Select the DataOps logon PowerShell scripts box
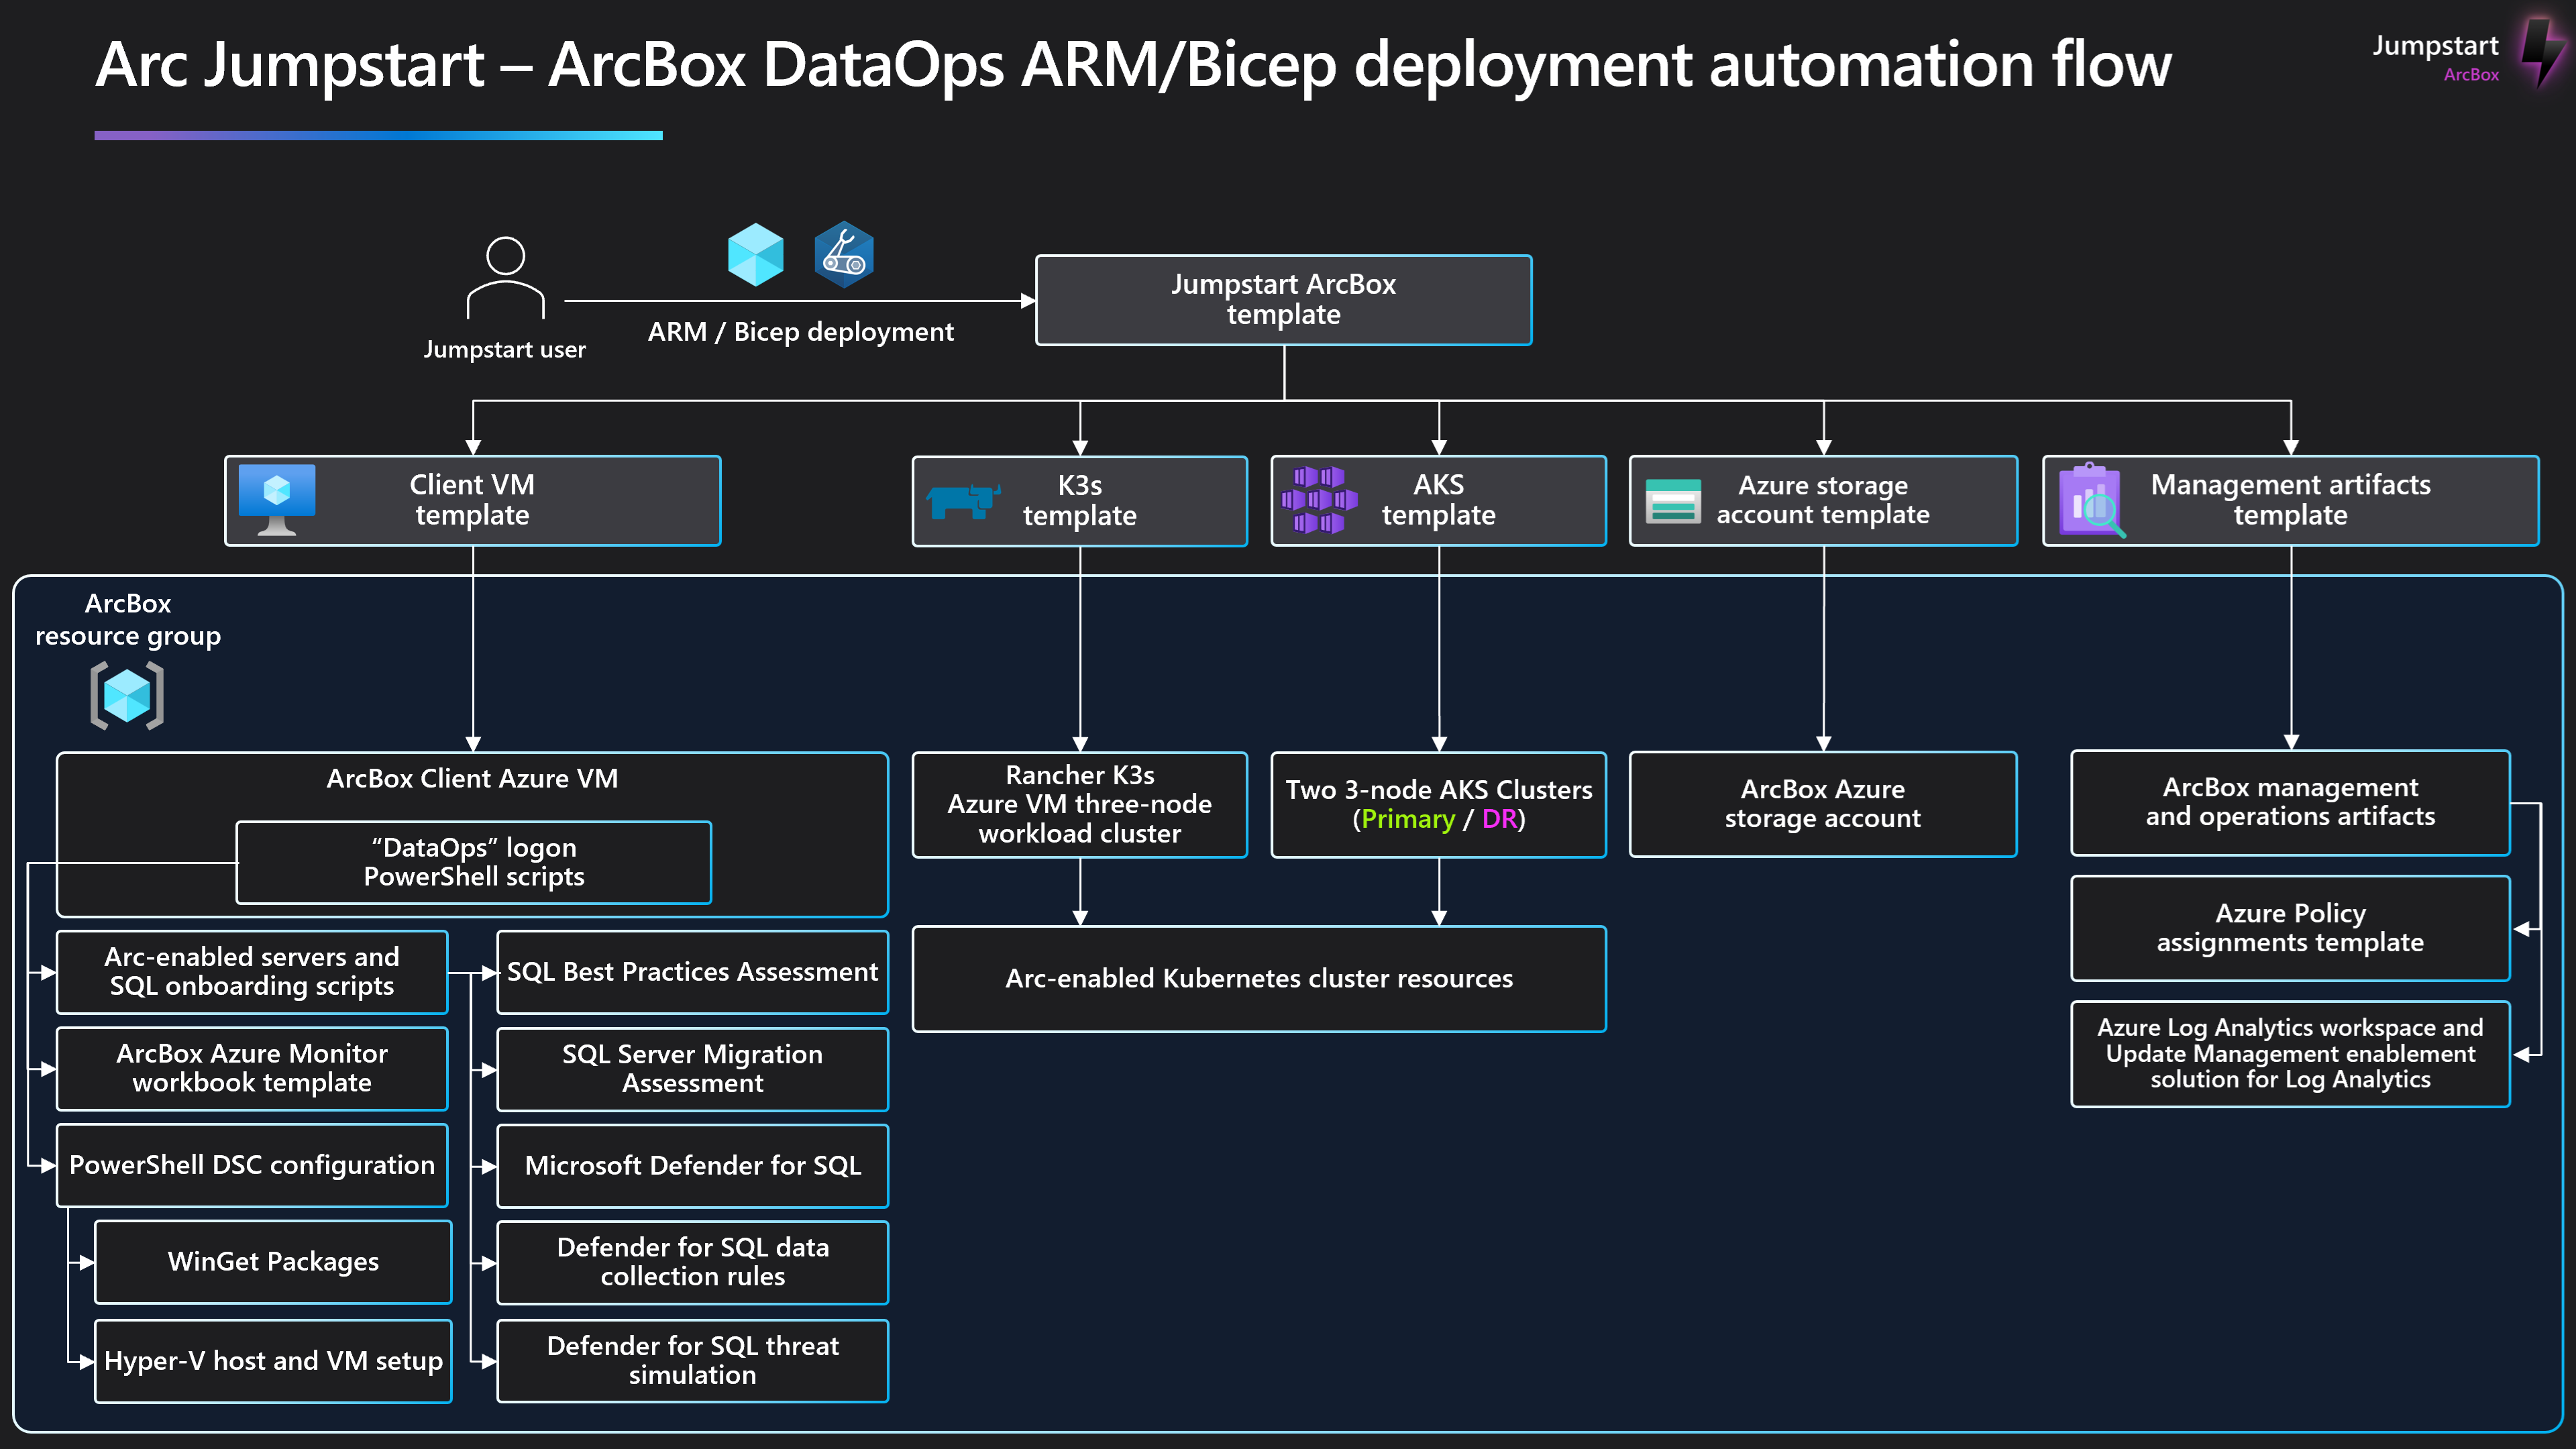Screen dimensions: 2576x1449 (x=473, y=862)
